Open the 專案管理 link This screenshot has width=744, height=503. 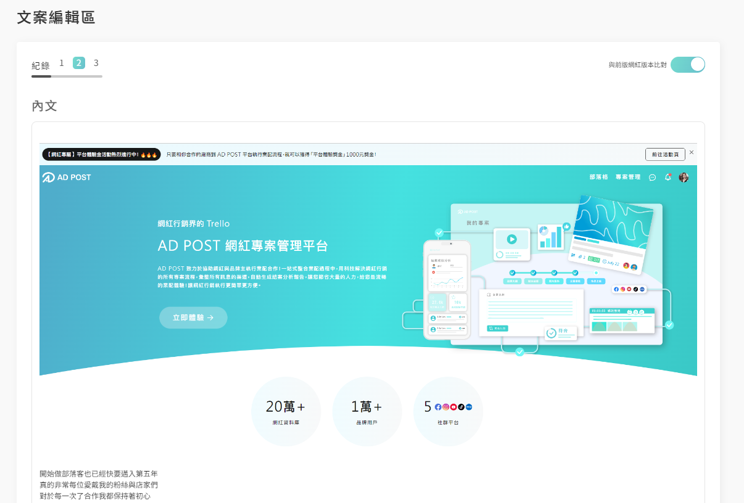(628, 178)
